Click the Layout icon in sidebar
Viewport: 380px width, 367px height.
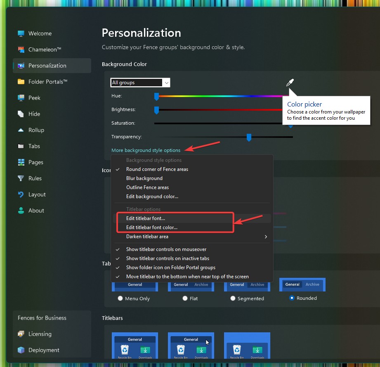(21, 194)
